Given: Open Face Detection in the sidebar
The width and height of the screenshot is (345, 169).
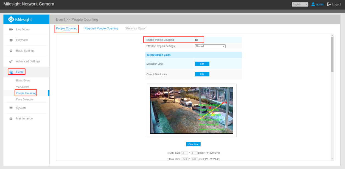Looking at the screenshot, I should (25, 99).
